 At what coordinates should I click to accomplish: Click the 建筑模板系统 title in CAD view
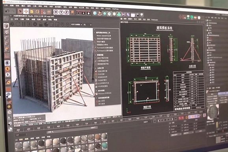(x=164, y=28)
